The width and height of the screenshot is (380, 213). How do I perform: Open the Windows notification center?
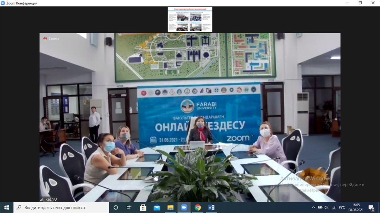(371, 208)
